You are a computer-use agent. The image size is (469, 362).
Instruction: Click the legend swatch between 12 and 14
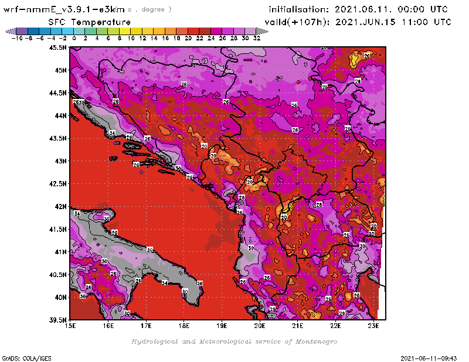click(148, 31)
